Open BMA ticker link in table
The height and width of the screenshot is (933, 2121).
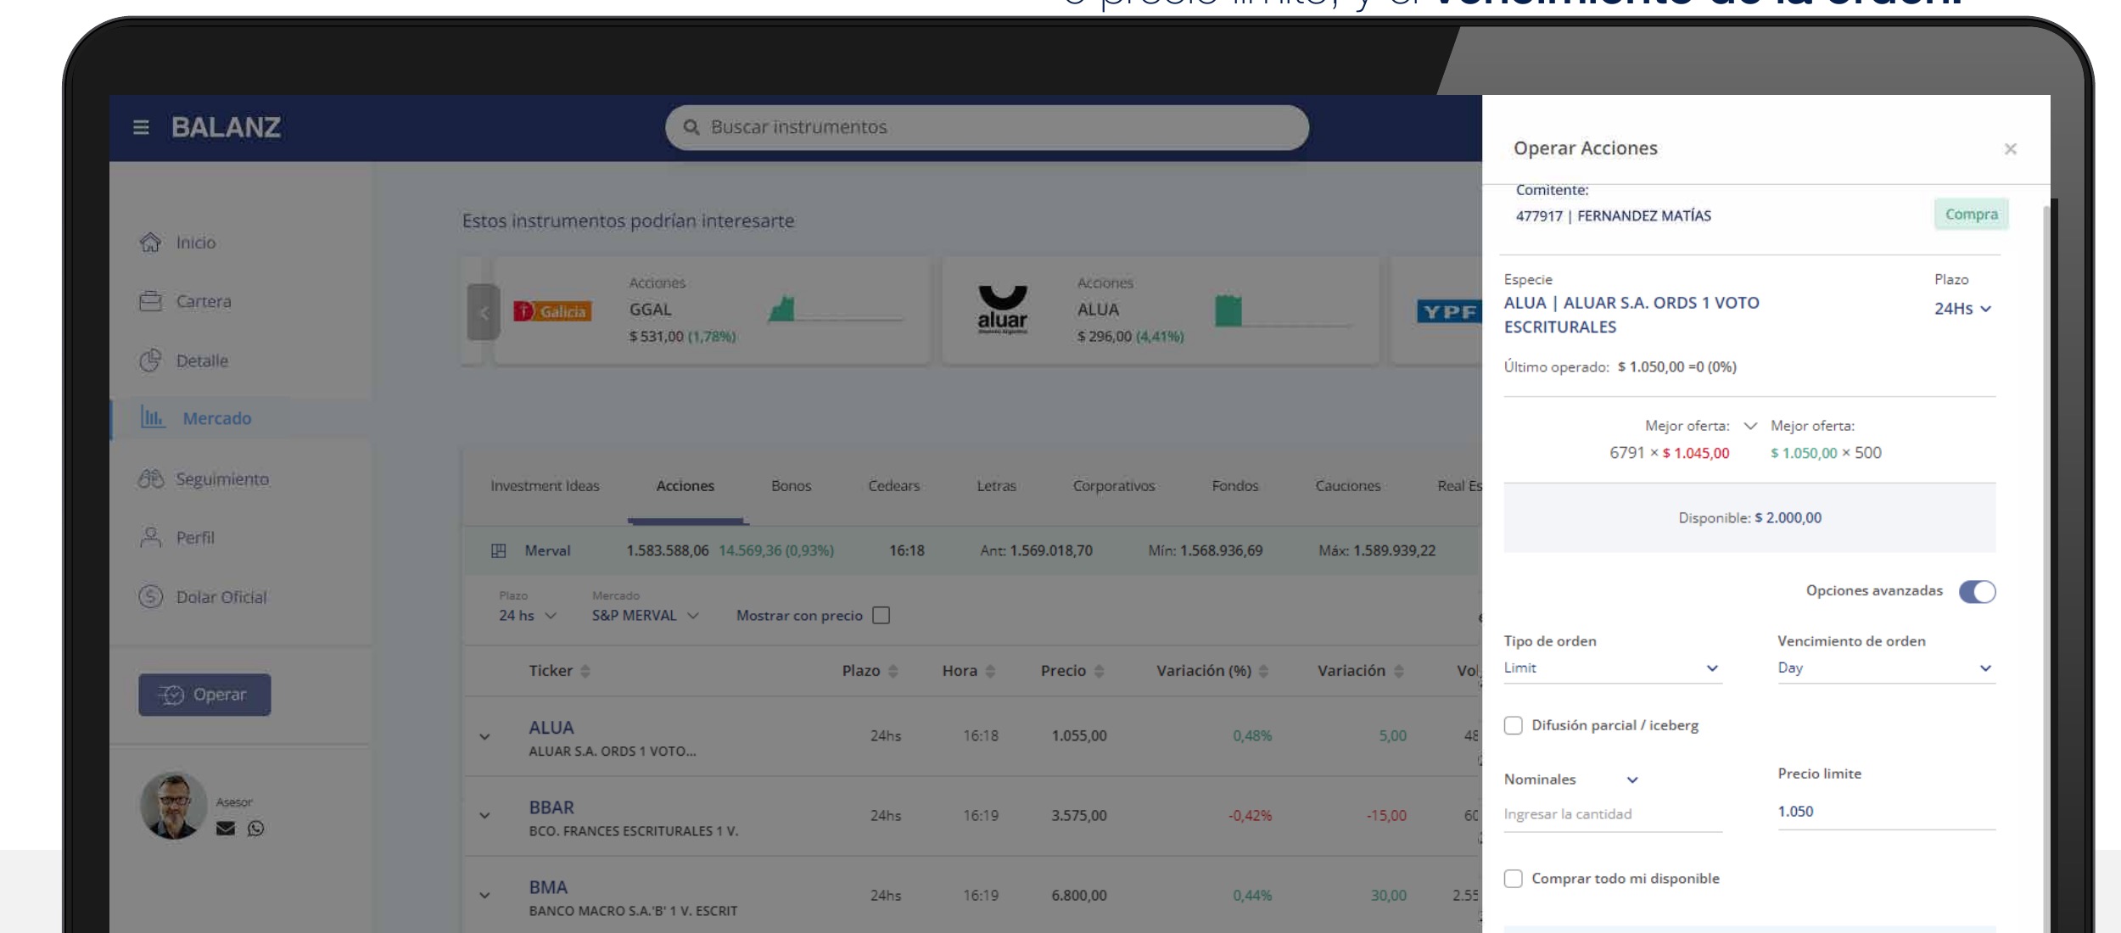tap(548, 887)
